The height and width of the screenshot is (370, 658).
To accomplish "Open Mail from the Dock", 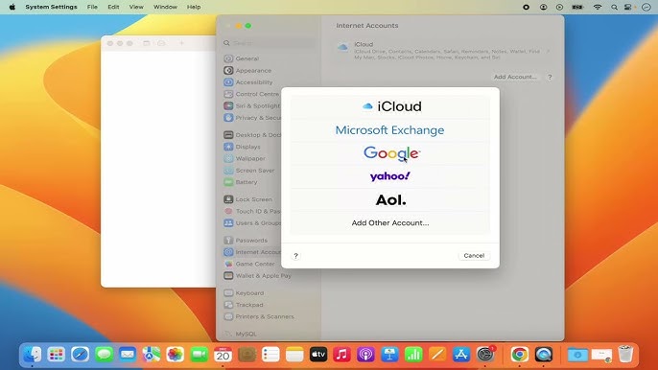I will [x=128, y=355].
